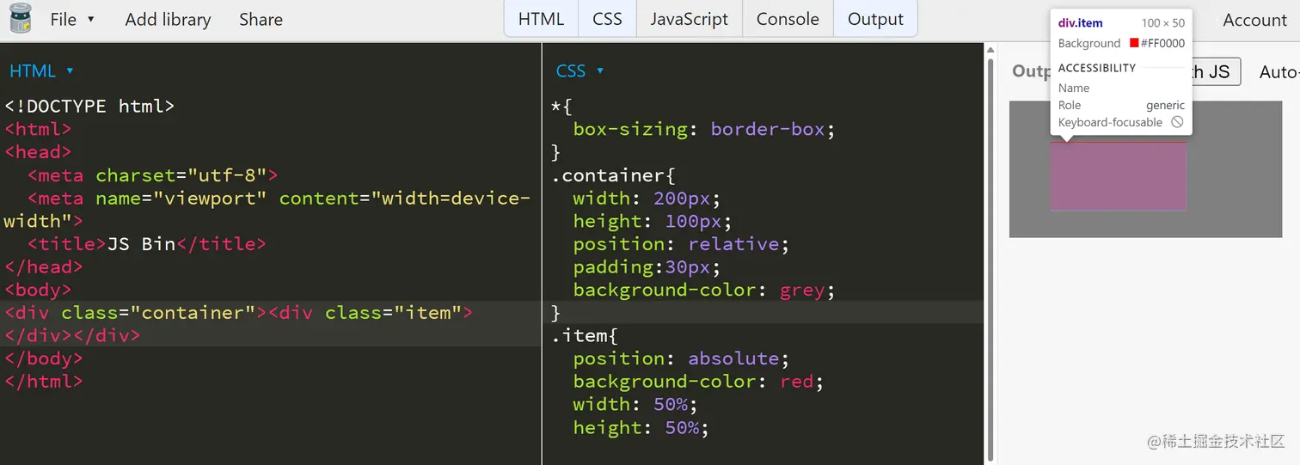The width and height of the screenshot is (1300, 465).
Task: Click the div class="container" code line
Action: (238, 312)
